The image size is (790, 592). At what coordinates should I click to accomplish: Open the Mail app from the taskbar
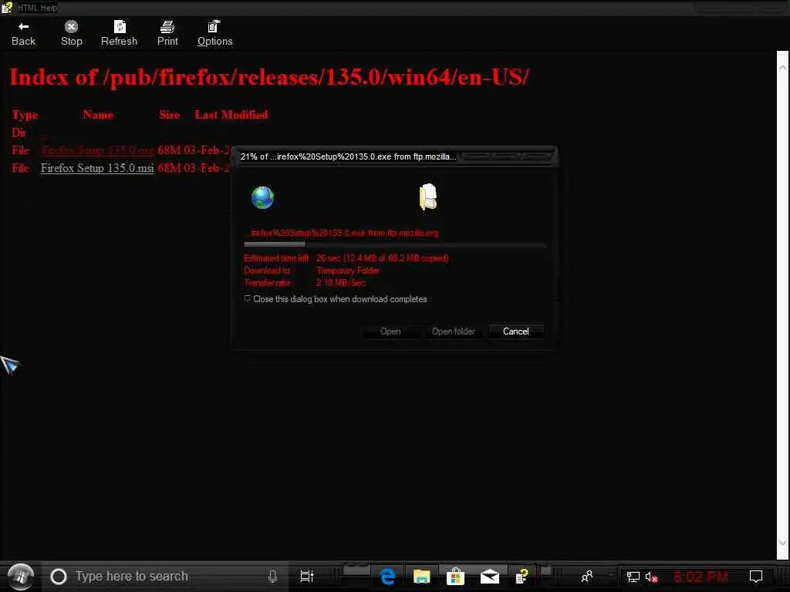[489, 577]
